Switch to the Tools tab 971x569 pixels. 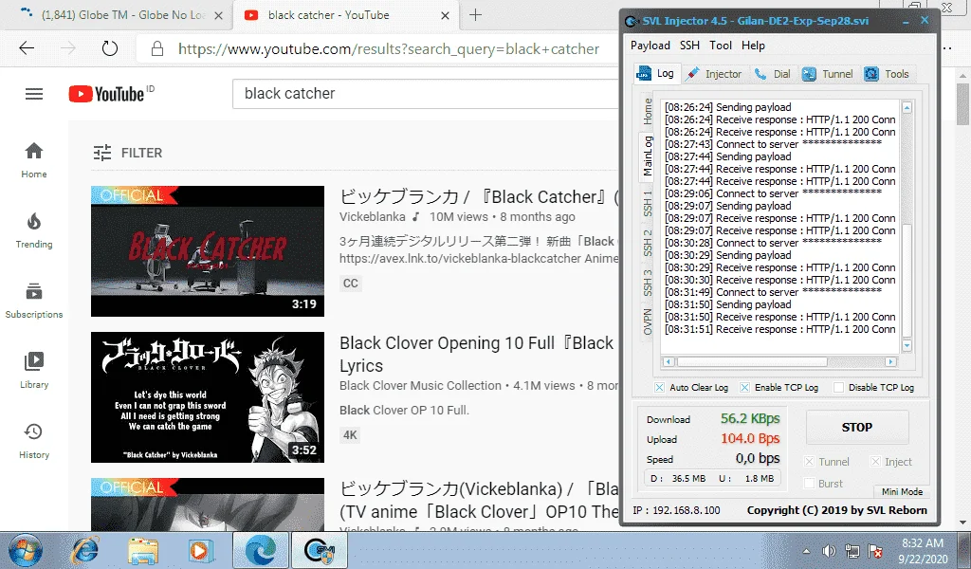(887, 74)
